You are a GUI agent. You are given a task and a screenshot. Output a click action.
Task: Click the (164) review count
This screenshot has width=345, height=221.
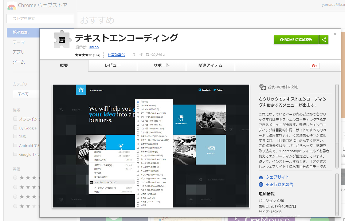(96, 55)
